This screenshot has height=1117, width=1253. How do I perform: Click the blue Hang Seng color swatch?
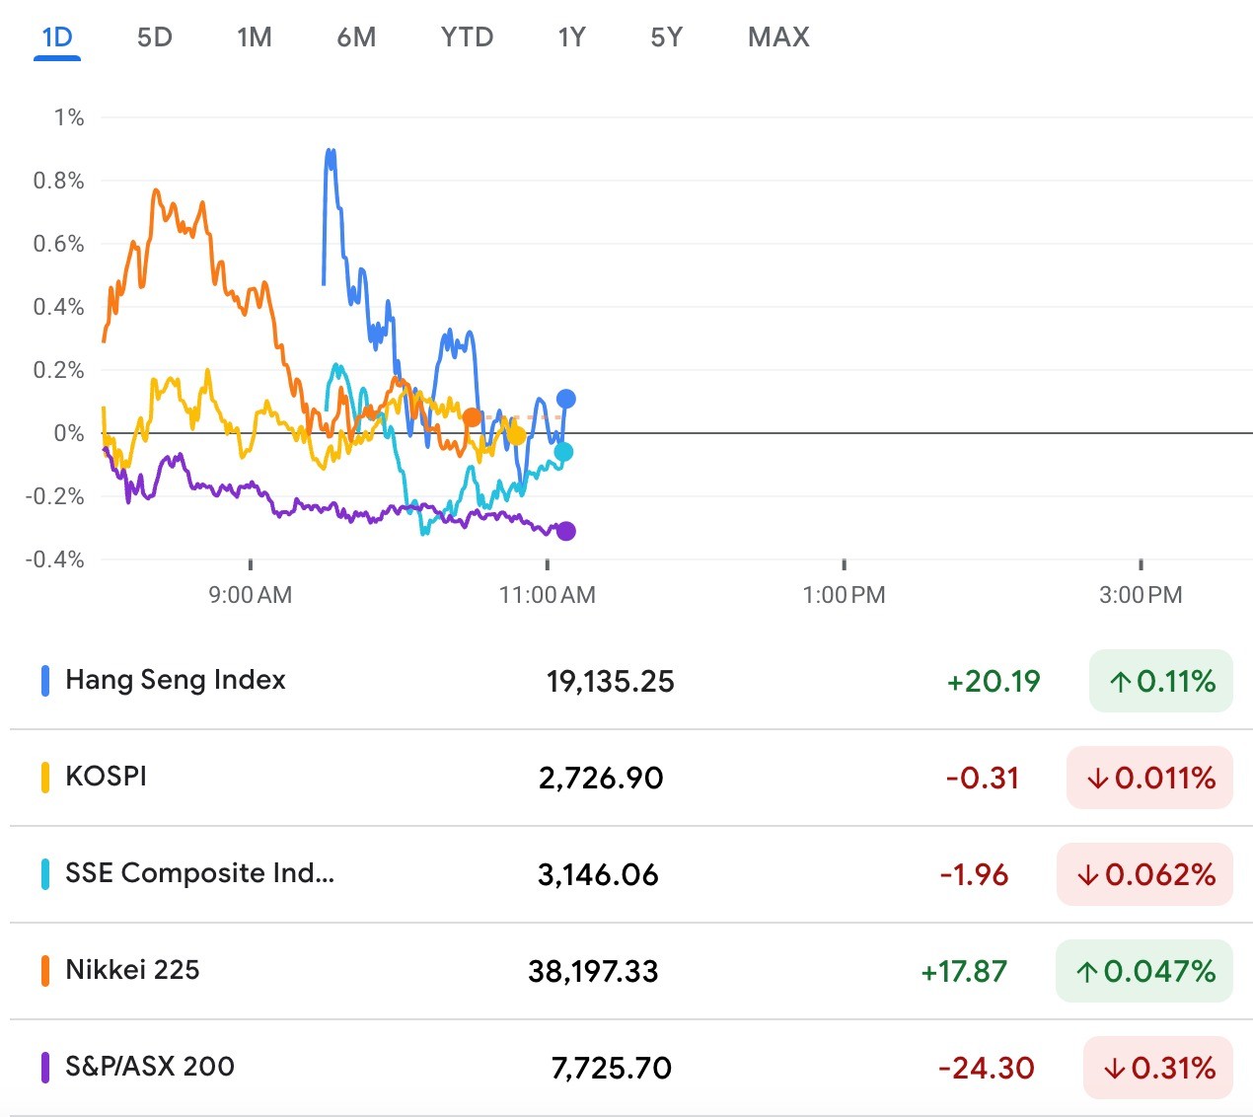(45, 681)
